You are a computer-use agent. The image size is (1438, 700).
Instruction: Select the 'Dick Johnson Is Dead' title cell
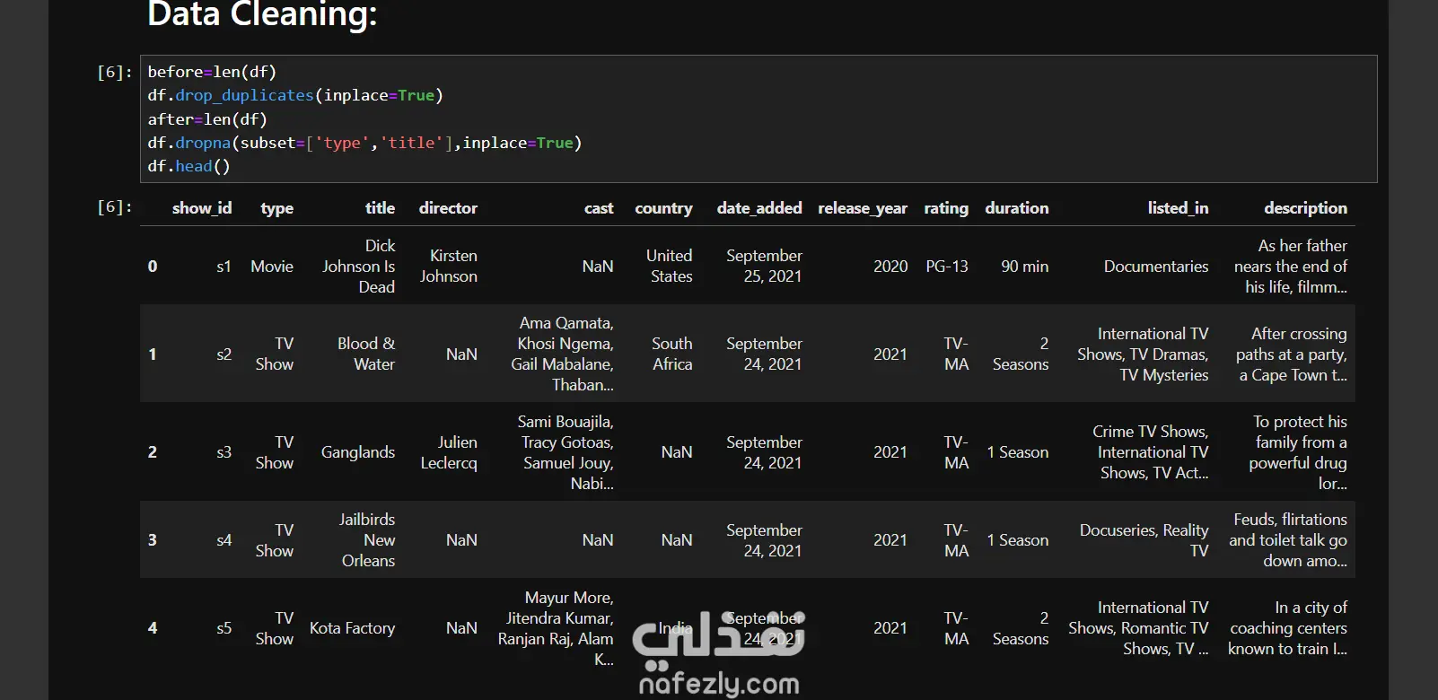coord(359,267)
